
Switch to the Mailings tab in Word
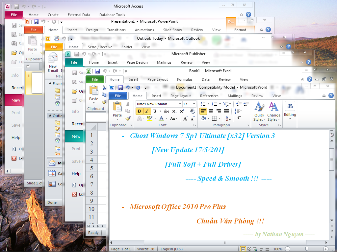pos(235,96)
